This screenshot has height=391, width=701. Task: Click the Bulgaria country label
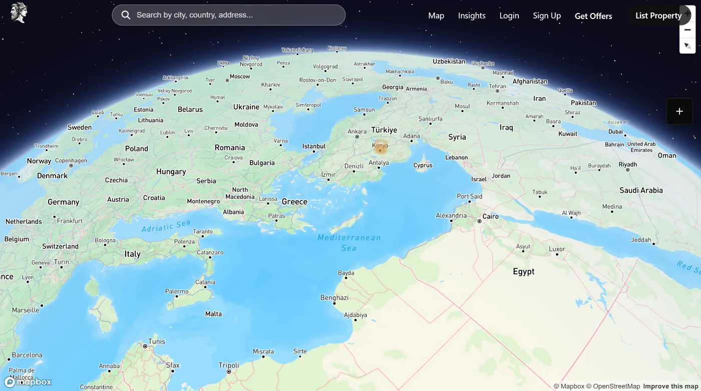(x=262, y=163)
